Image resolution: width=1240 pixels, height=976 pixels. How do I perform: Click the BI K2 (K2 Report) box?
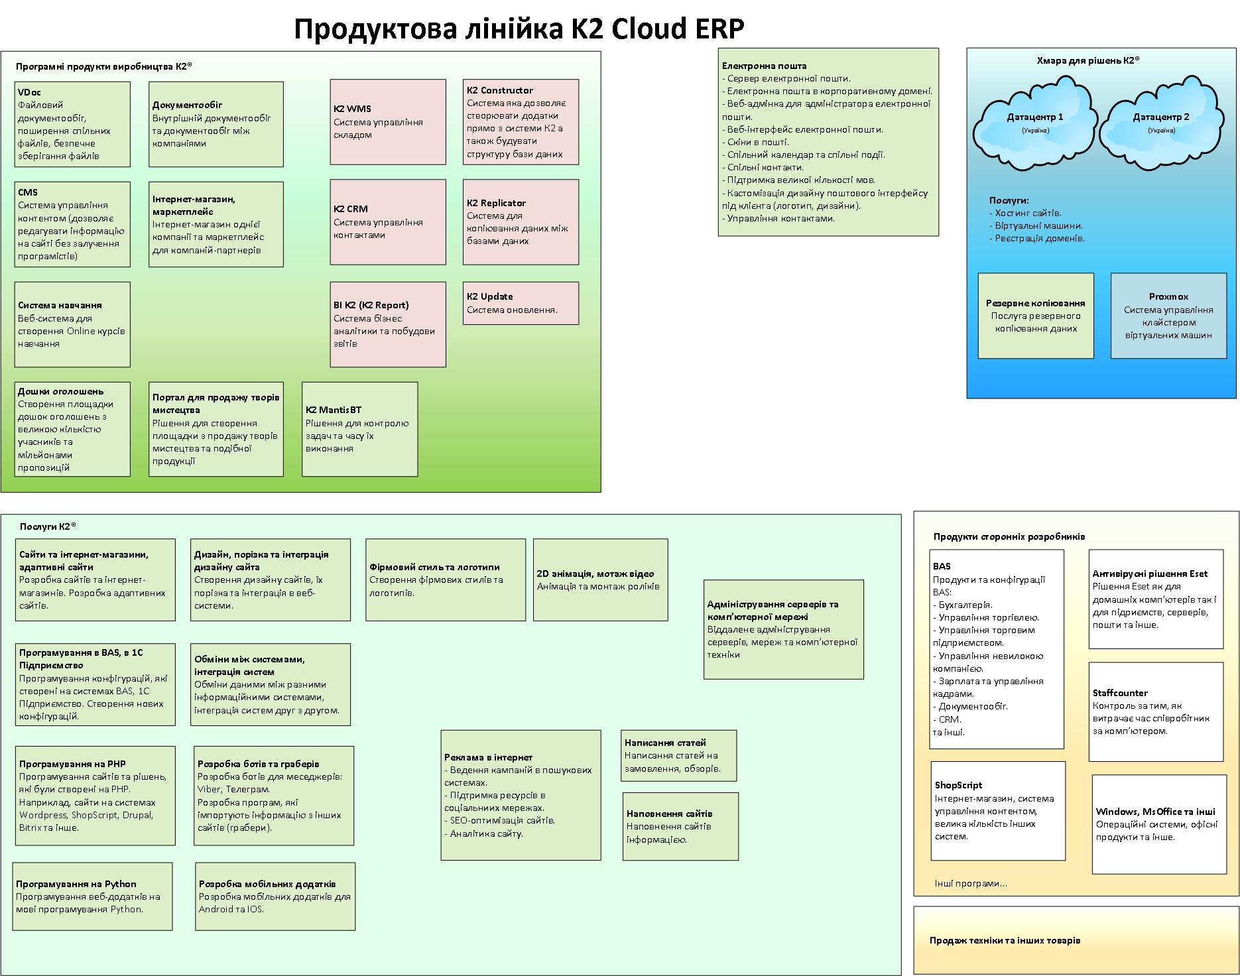[x=388, y=324]
